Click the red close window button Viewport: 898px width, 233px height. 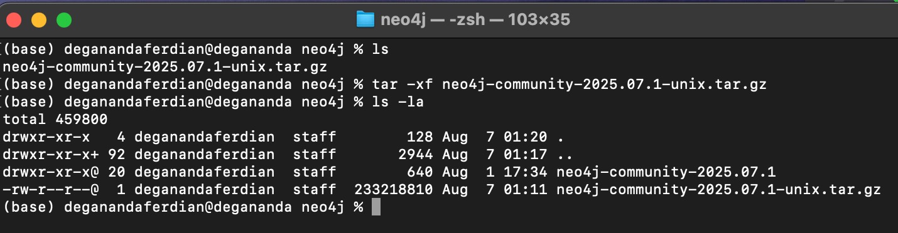coord(14,20)
